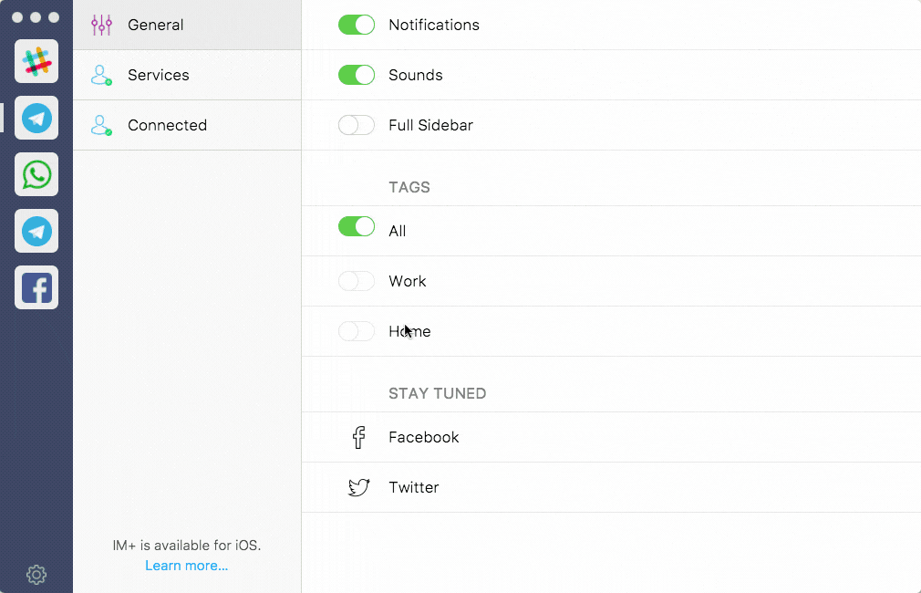Open the second Telegram icon below WhatsApp
The image size is (921, 593).
tap(36, 231)
